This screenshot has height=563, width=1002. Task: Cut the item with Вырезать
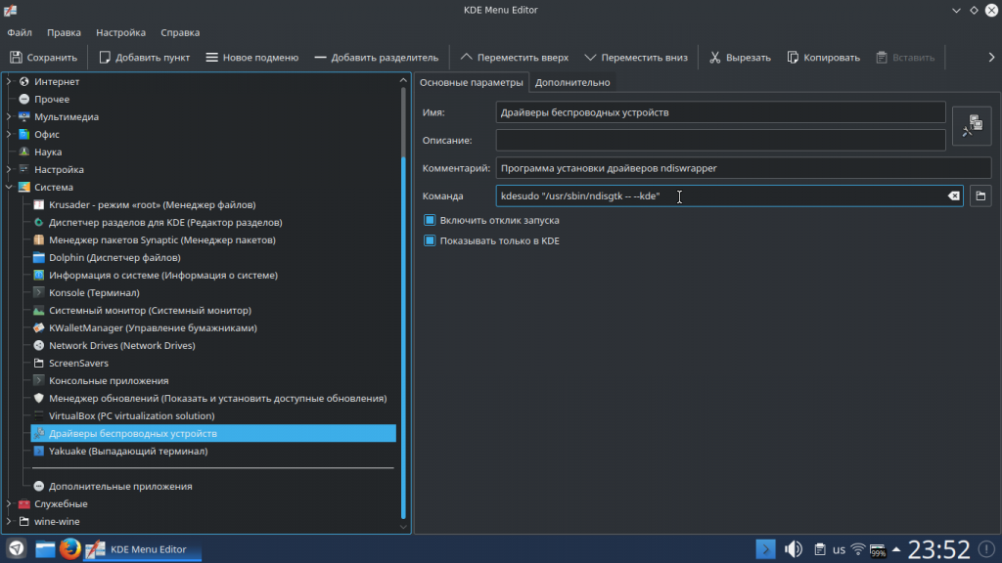point(740,58)
